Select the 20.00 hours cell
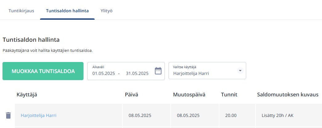Image resolution: width=322 pixels, height=128 pixels. (x=237, y=115)
